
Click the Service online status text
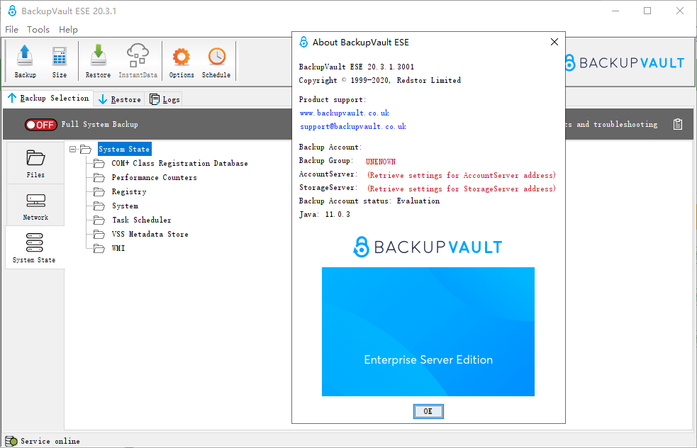pyautogui.click(x=50, y=442)
